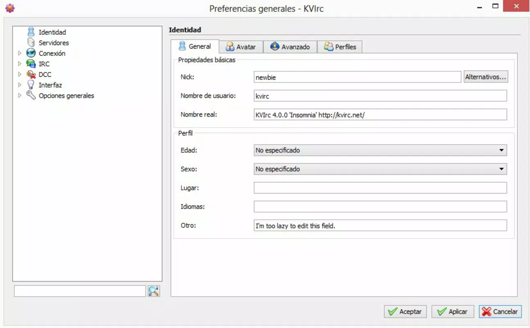Image resolution: width=530 pixels, height=328 pixels.
Task: Click the Nick: label
Action: [186, 77]
